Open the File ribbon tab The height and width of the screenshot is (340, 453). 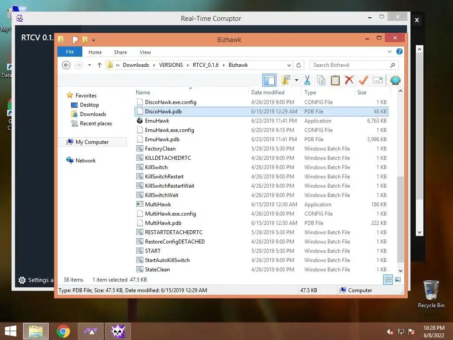click(x=69, y=52)
